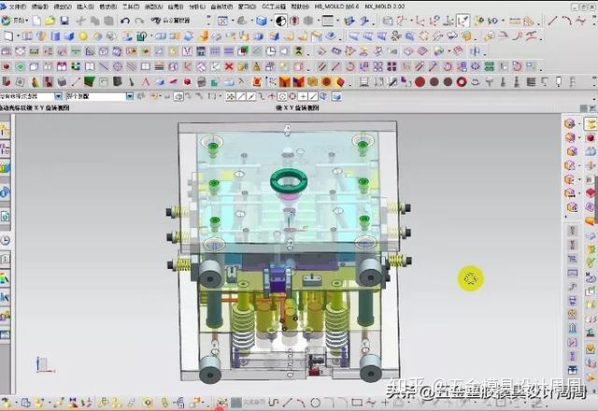Click the 开始 Start button
Image resolution: width=598 pixels, height=411 pixels.
coord(15,21)
